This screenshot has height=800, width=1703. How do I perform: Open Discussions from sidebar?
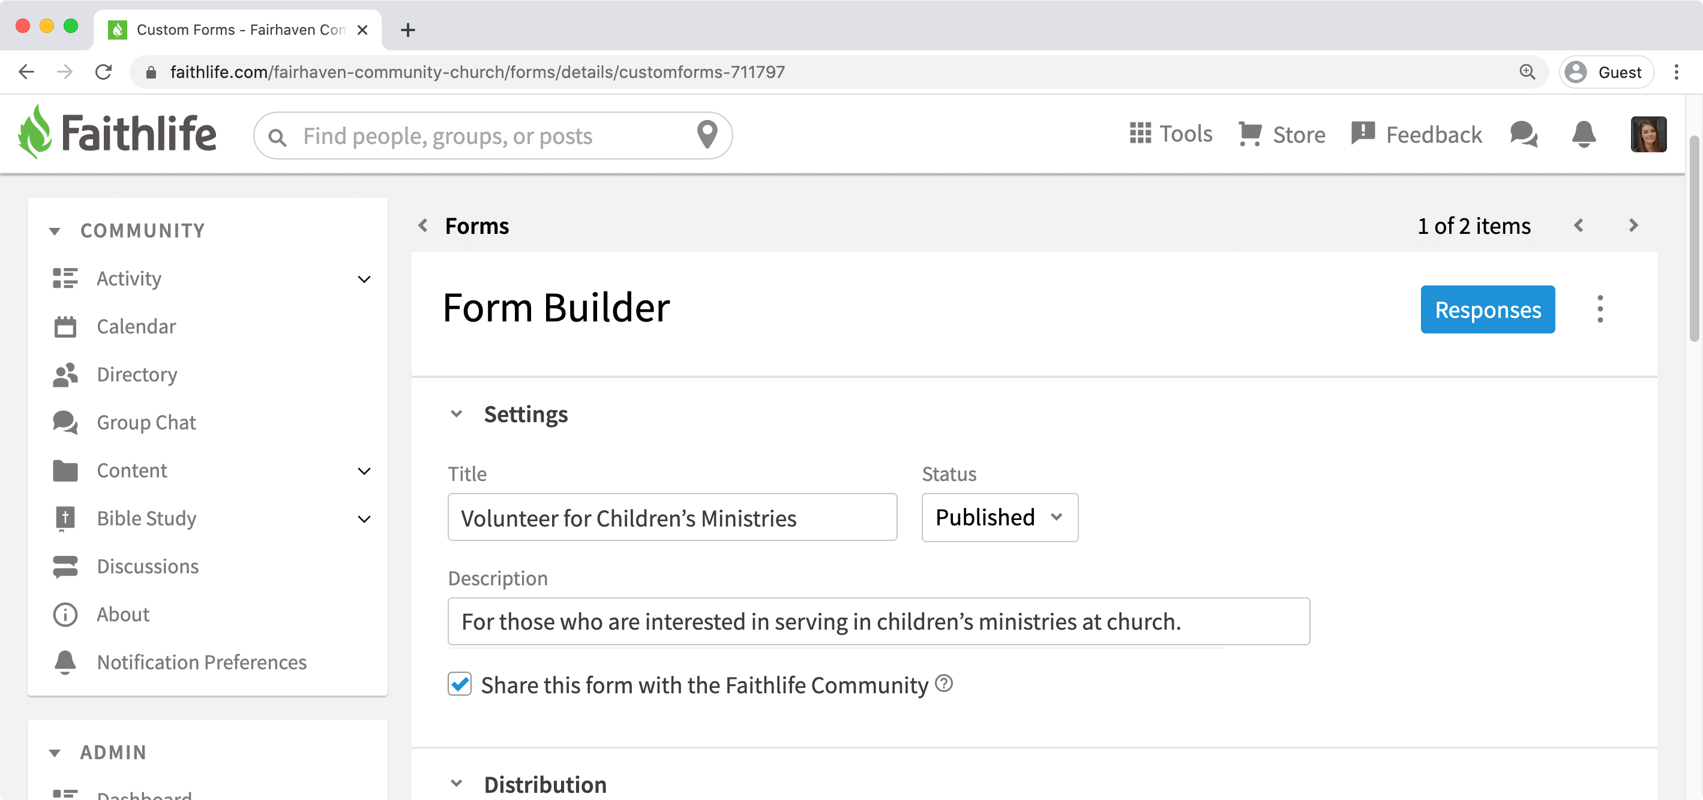[148, 567]
